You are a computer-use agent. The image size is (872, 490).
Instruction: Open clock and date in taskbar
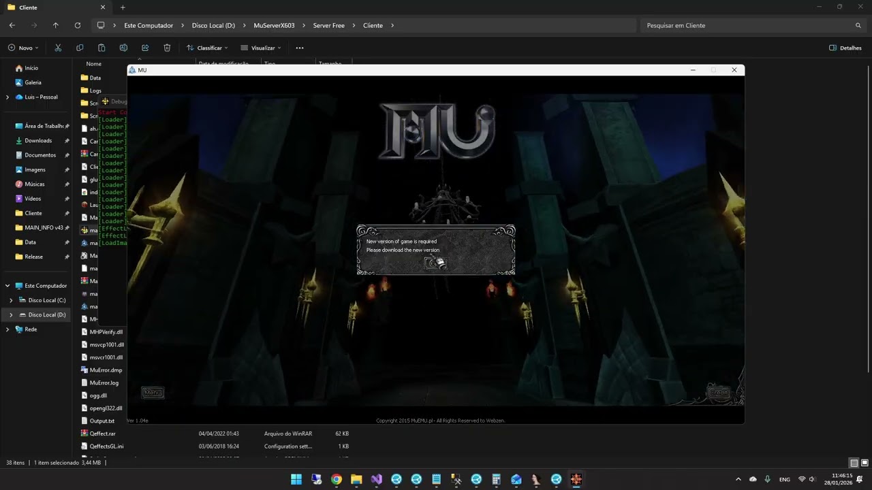coord(842,479)
